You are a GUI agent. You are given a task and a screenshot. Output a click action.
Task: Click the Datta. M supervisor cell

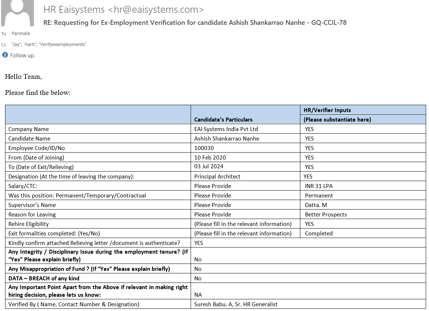pyautogui.click(x=316, y=205)
